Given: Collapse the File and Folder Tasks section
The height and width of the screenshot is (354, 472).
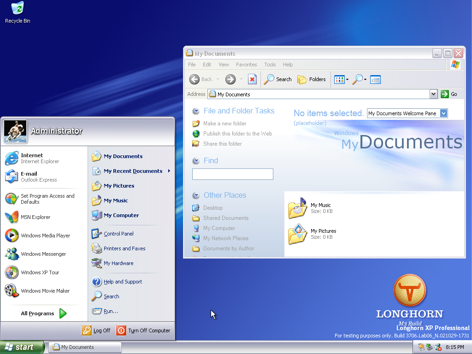Looking at the screenshot, I should click(x=196, y=111).
